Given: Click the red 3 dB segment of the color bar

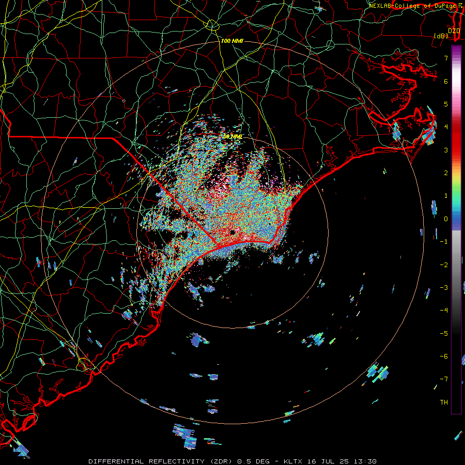Looking at the screenshot, I should click(x=456, y=150).
